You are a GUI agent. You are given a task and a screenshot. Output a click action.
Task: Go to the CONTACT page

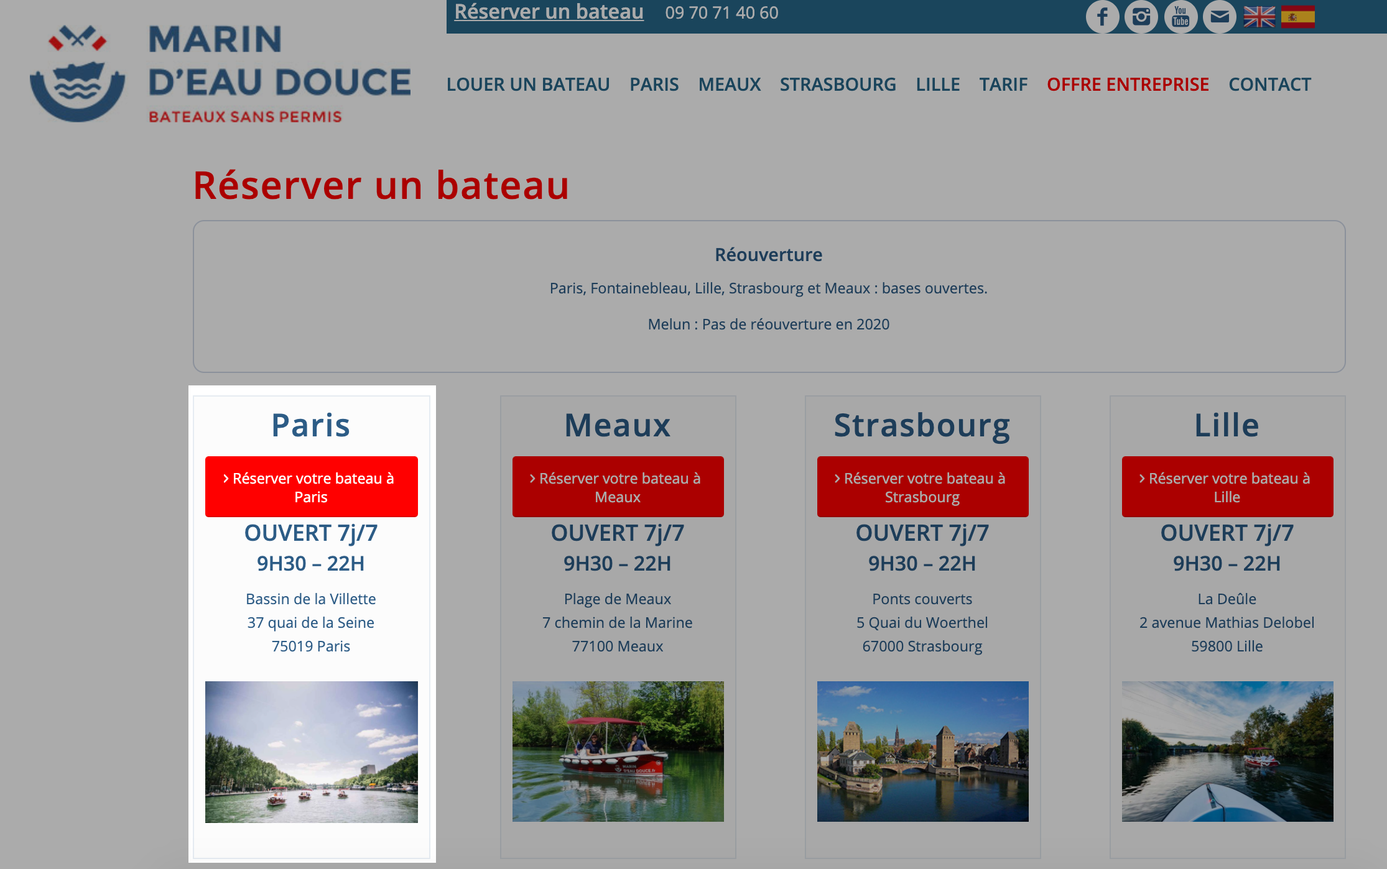coord(1269,84)
